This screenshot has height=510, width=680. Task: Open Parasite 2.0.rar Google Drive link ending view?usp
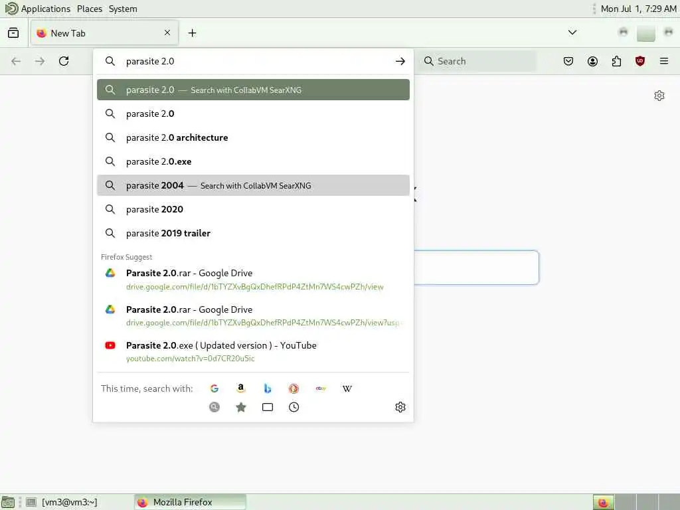click(x=253, y=315)
